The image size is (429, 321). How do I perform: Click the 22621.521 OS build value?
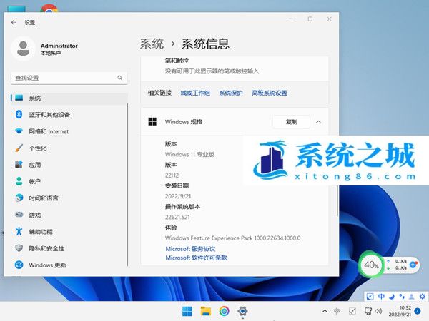click(177, 217)
